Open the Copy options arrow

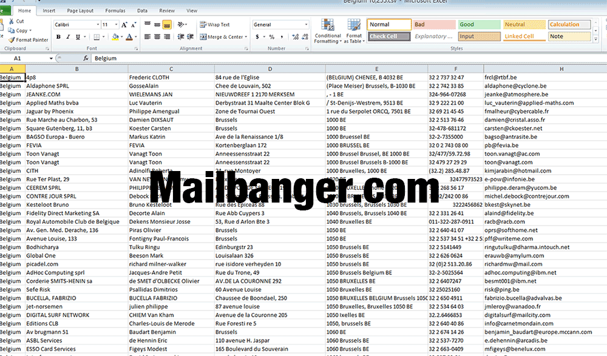pos(30,30)
